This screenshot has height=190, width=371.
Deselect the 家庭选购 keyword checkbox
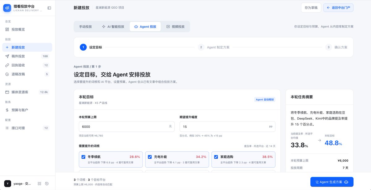(216, 157)
